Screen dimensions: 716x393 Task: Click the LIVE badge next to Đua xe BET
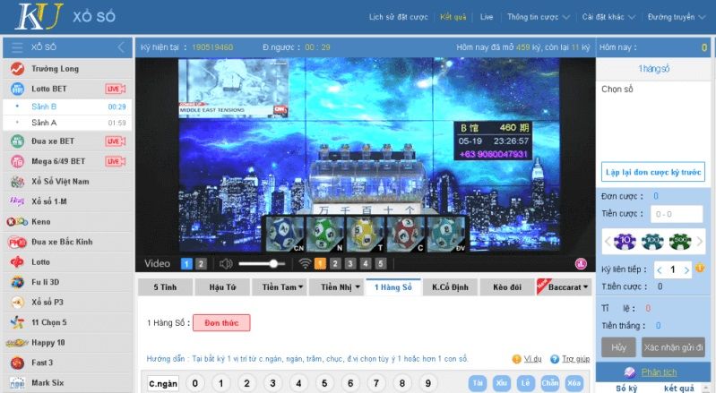115,141
